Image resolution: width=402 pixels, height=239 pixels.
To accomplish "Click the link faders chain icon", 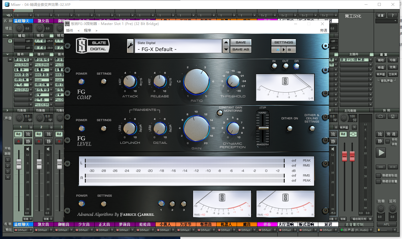I will 381,167.
